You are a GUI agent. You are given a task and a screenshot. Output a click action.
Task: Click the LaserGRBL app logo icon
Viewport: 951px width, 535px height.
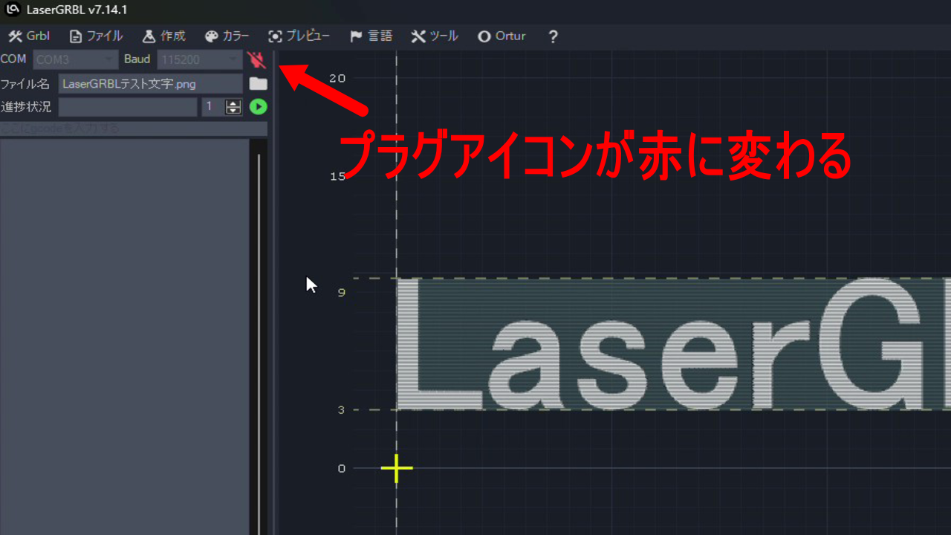[x=13, y=10]
